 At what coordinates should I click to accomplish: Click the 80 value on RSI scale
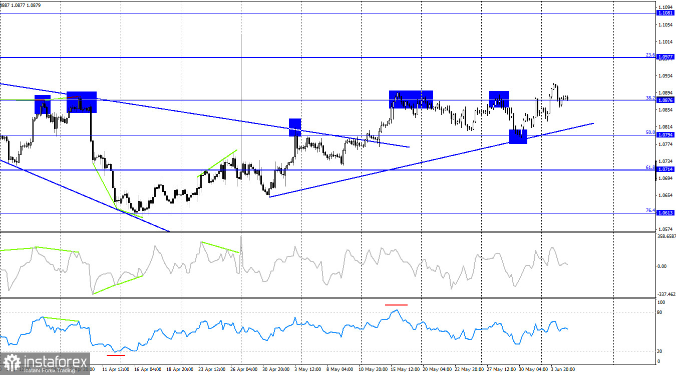pyautogui.click(x=660, y=312)
